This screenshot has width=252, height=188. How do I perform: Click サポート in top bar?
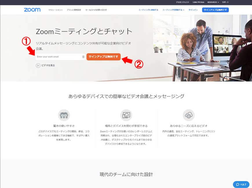(225, 2)
